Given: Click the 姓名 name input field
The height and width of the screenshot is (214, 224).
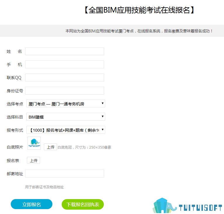Looking at the screenshot, I should [x=65, y=51].
